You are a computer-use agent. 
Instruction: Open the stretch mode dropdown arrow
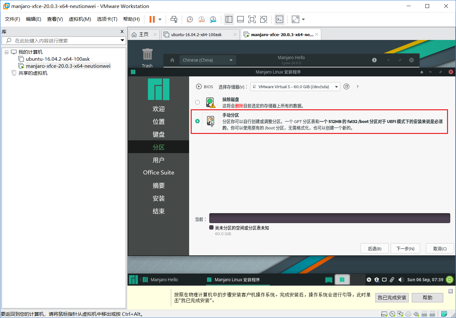pos(303,19)
